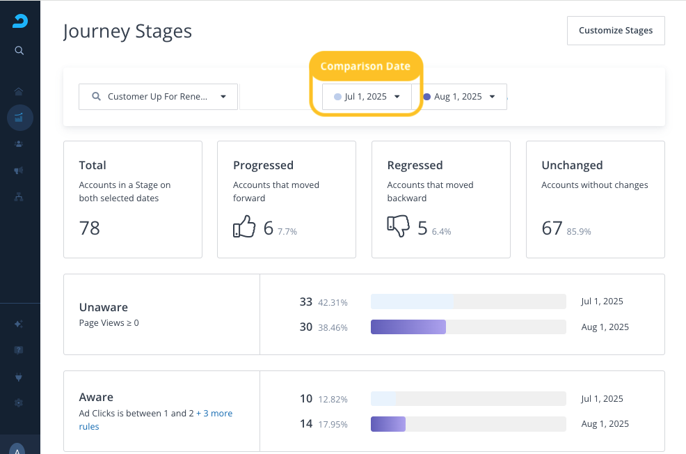This screenshot has height=454, width=686.
Task: Click the Customize Stages button
Action: pos(616,31)
